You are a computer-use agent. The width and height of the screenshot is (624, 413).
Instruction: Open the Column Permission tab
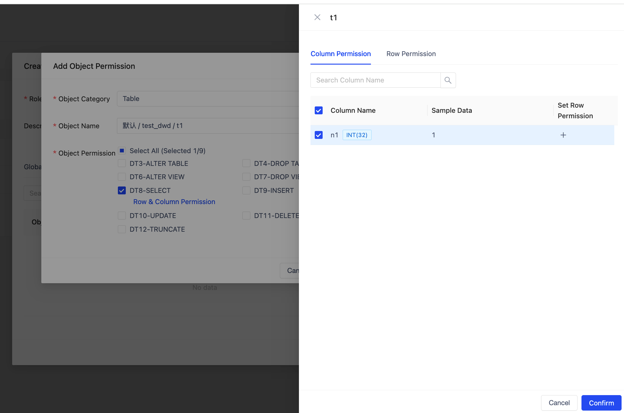click(340, 54)
